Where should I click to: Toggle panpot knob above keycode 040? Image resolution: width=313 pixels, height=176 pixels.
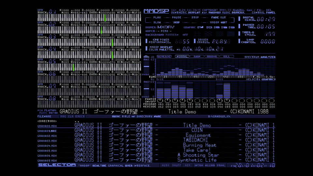coord(219,101)
